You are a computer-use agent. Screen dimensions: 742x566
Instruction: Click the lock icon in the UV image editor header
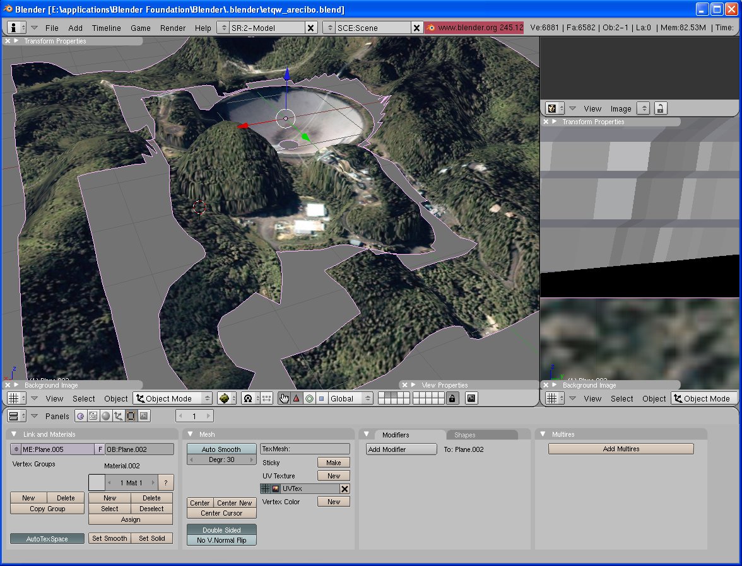[x=659, y=108]
